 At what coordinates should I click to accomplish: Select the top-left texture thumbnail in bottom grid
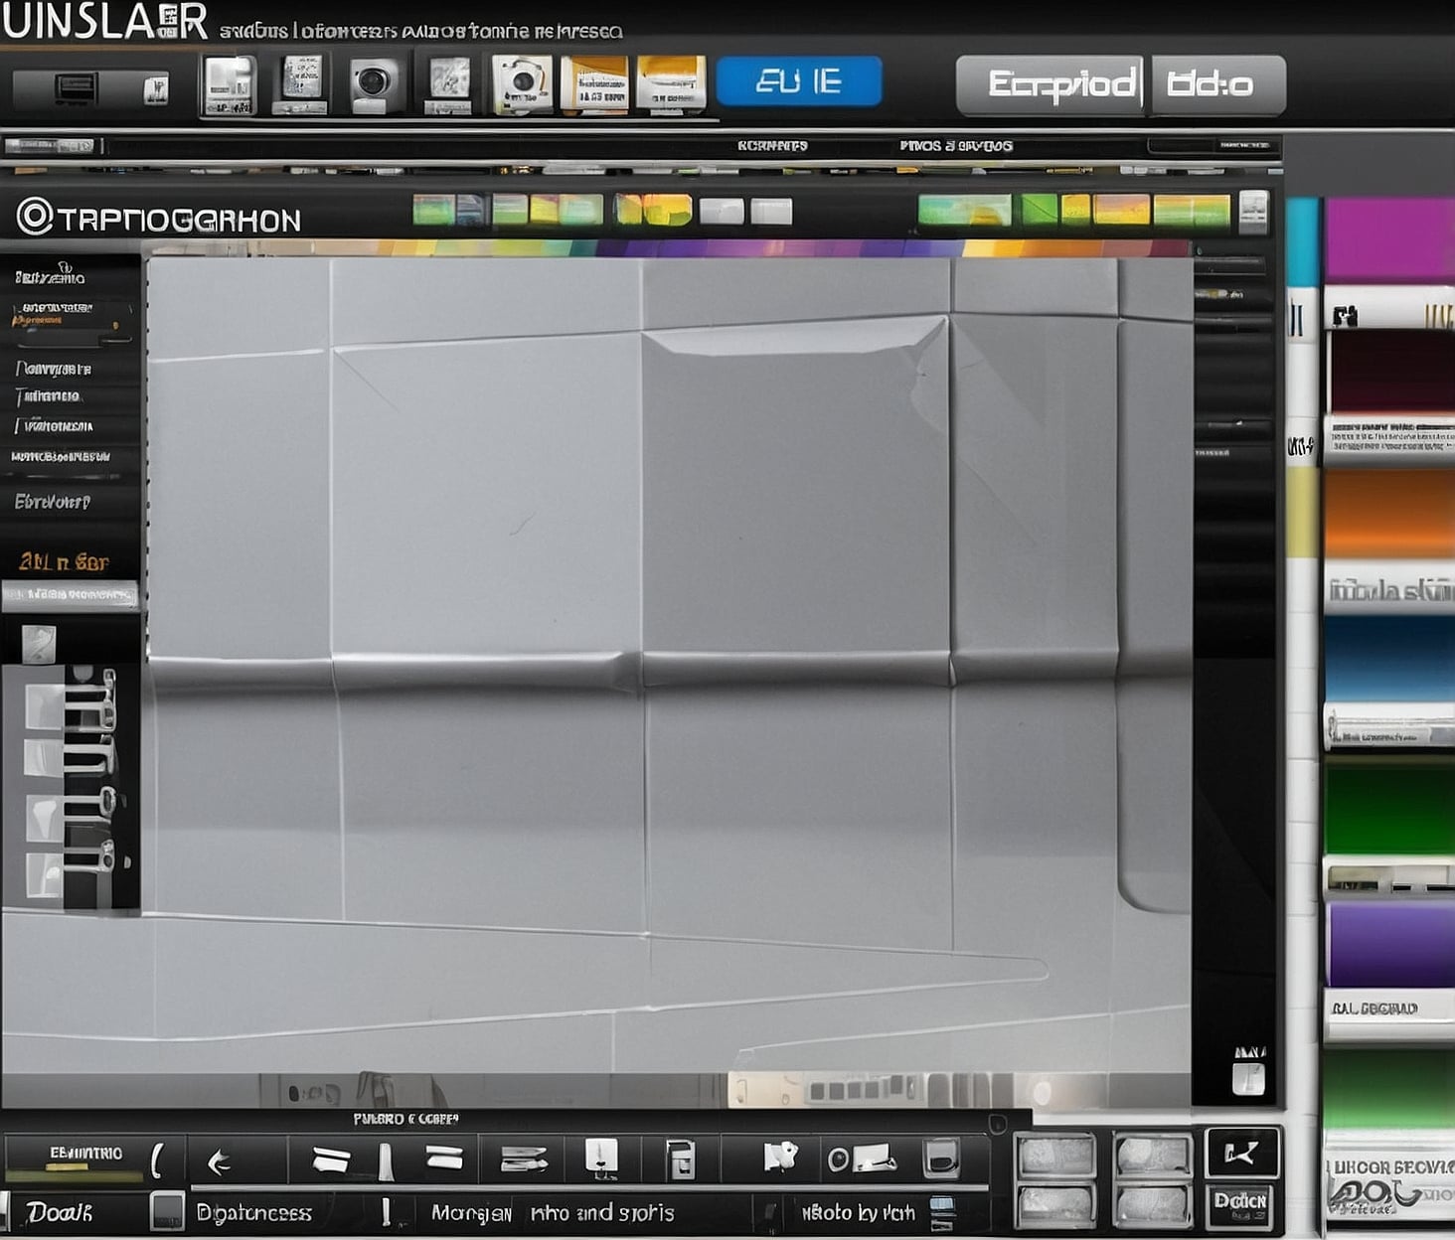[1054, 1155]
